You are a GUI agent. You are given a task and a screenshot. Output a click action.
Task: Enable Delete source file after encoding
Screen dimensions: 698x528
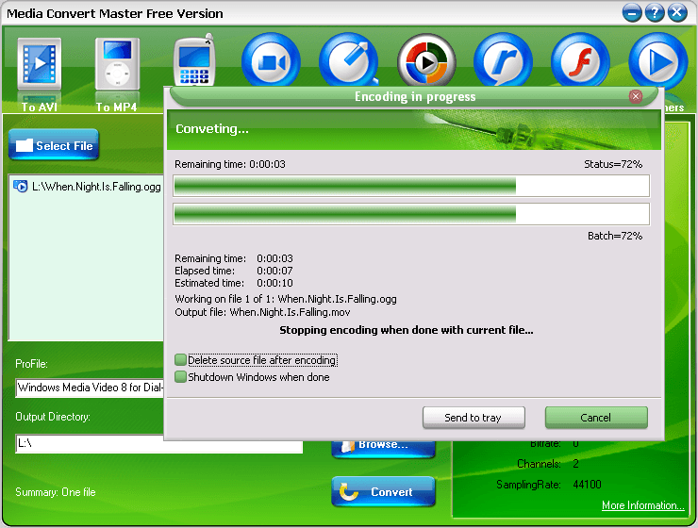pos(180,359)
